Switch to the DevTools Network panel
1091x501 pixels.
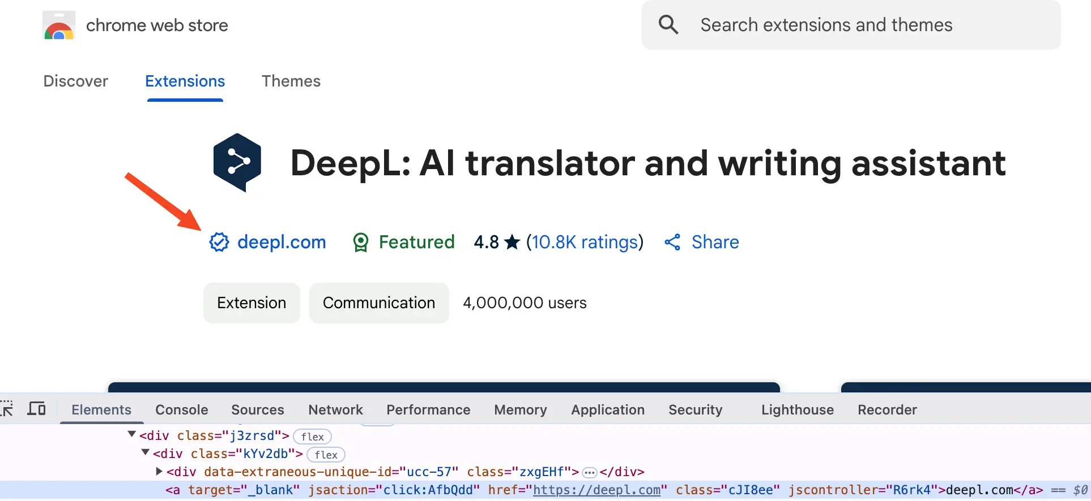(x=336, y=409)
